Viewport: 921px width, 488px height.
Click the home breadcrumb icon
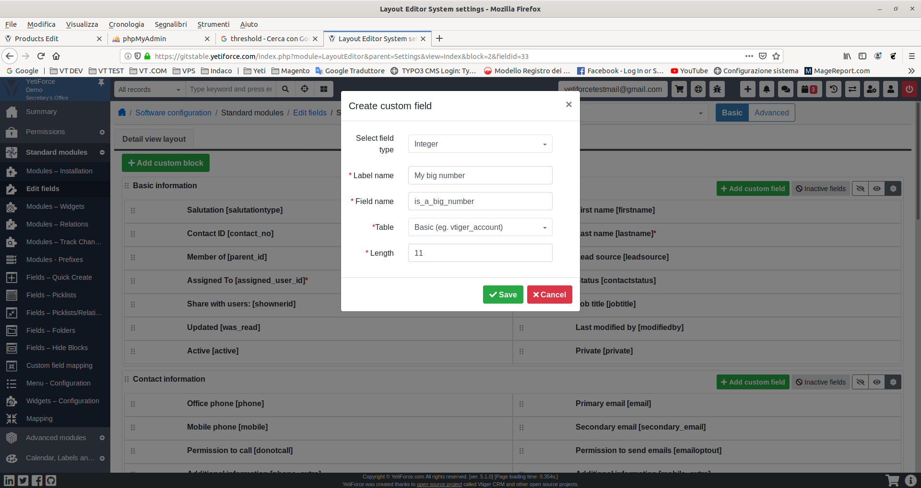[x=122, y=113]
